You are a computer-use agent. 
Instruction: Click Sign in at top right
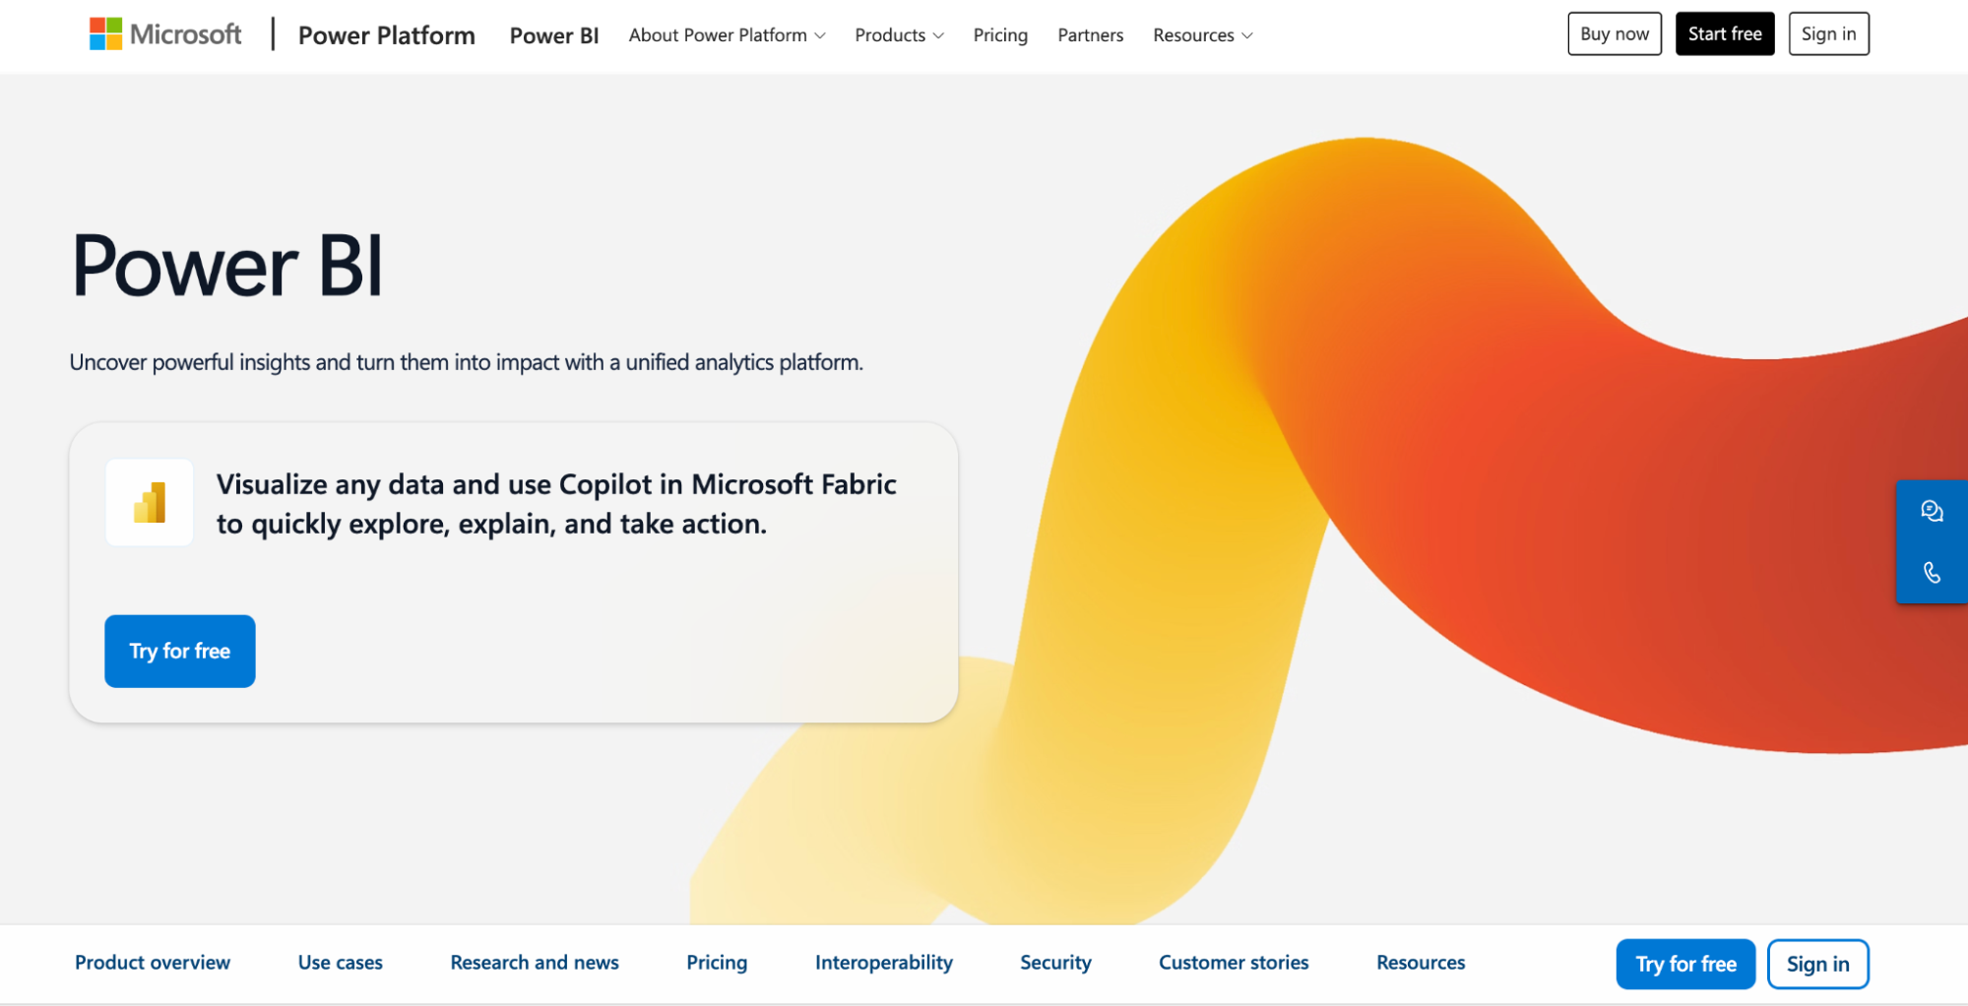(x=1828, y=33)
